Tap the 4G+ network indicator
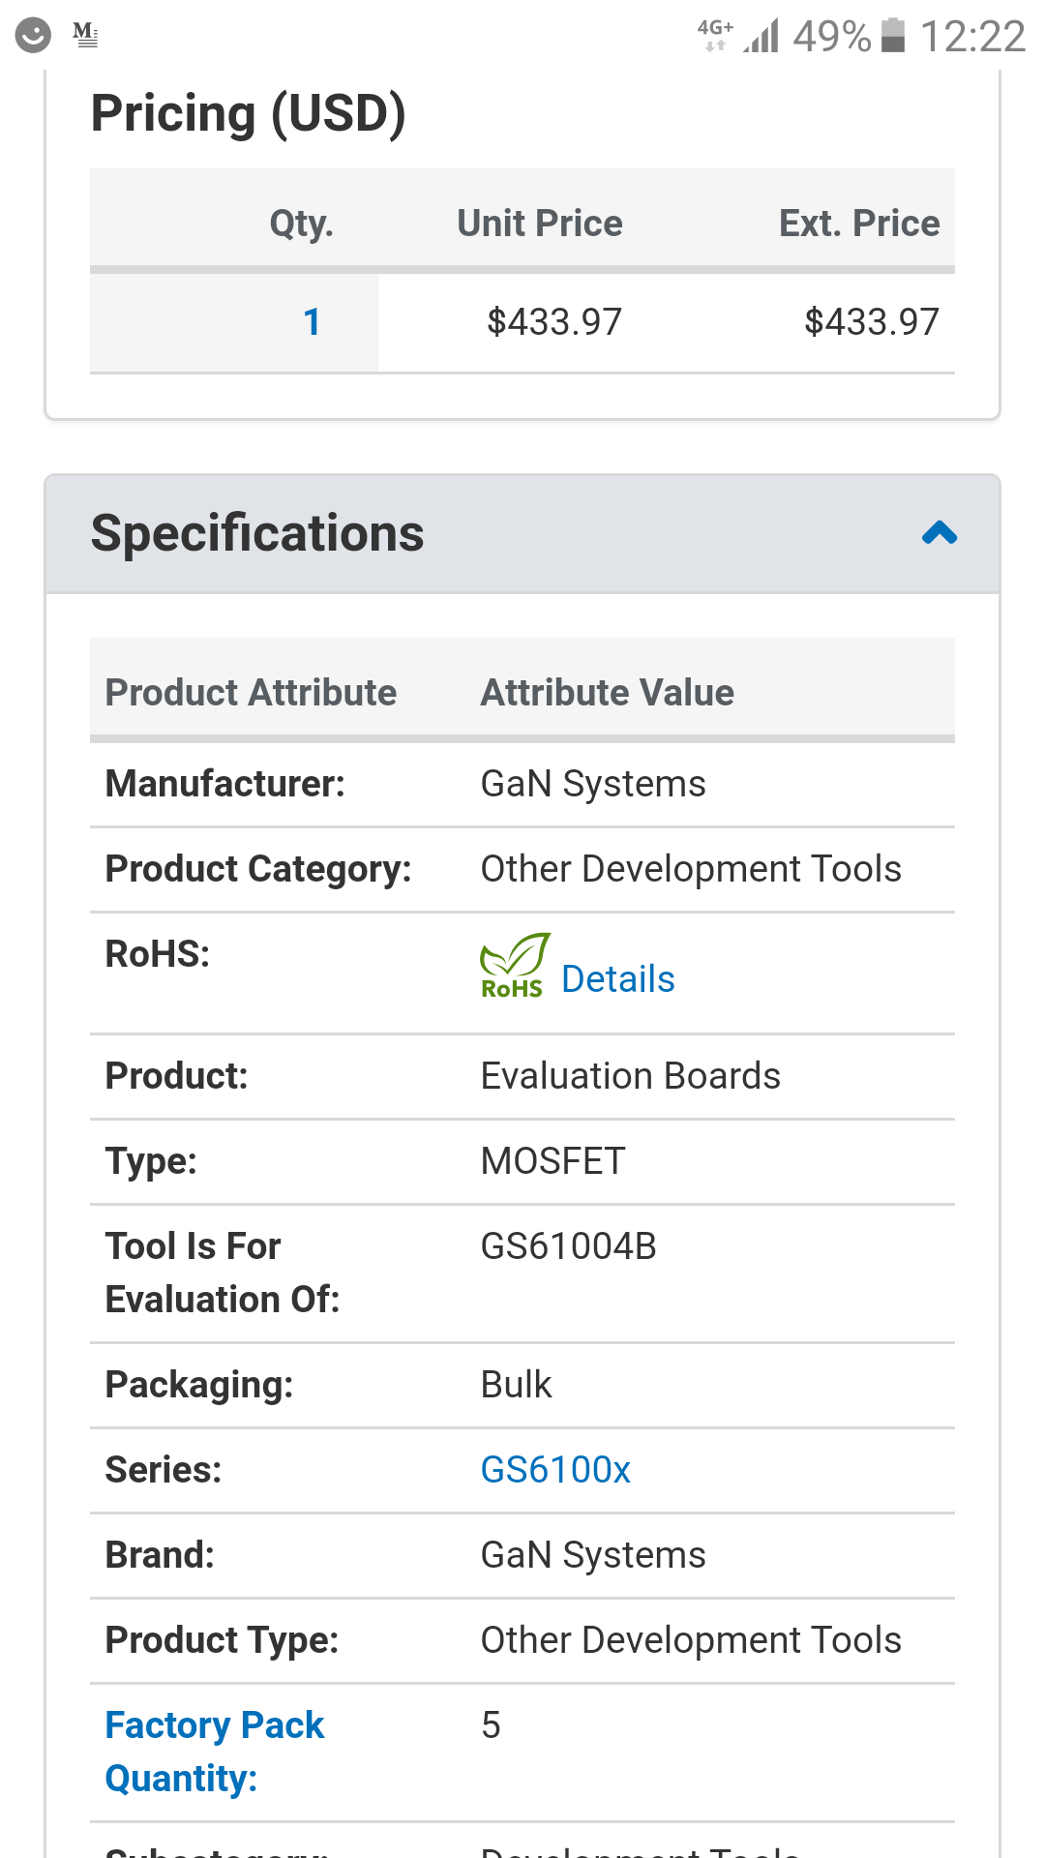Image resolution: width=1045 pixels, height=1858 pixels. click(x=715, y=35)
